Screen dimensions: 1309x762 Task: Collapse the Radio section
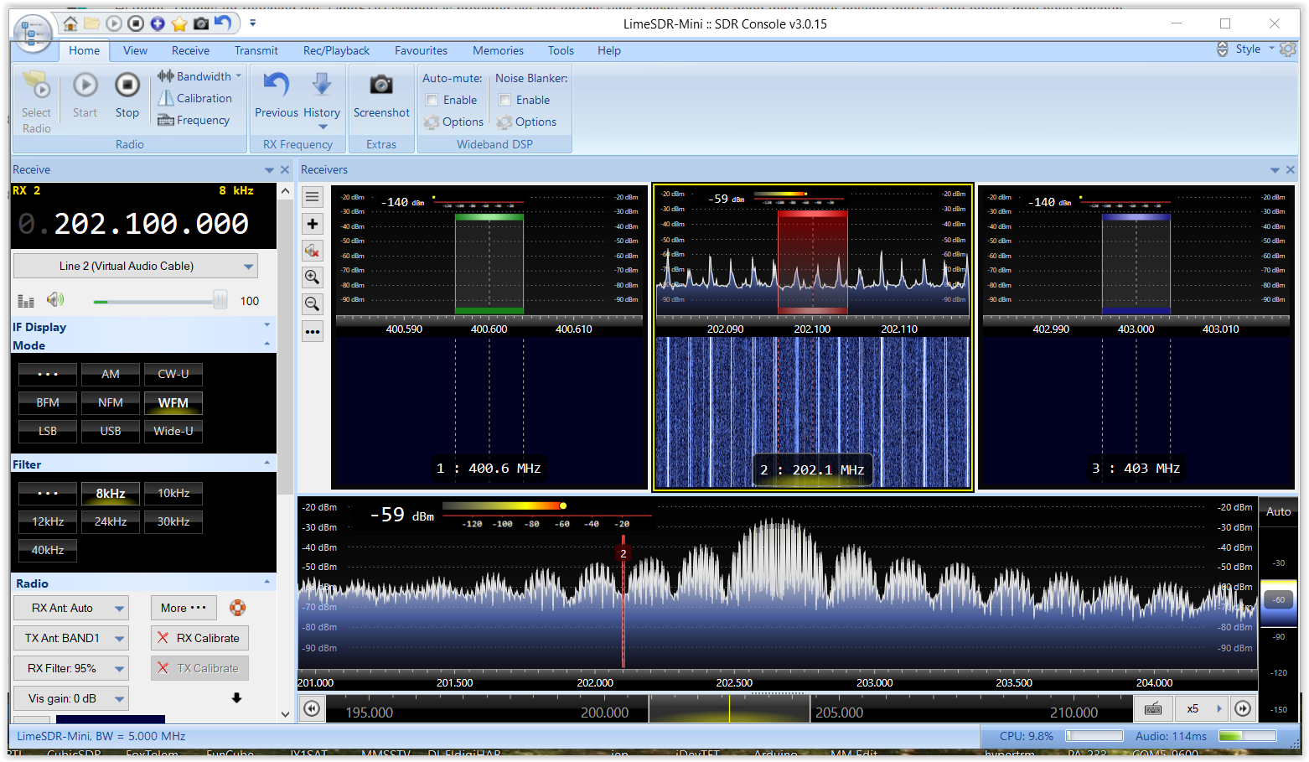267,583
